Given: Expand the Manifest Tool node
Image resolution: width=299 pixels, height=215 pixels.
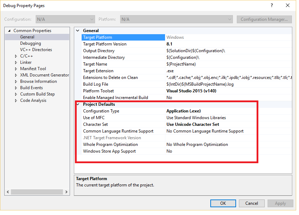Looking at the screenshot, I should (x=16, y=68).
